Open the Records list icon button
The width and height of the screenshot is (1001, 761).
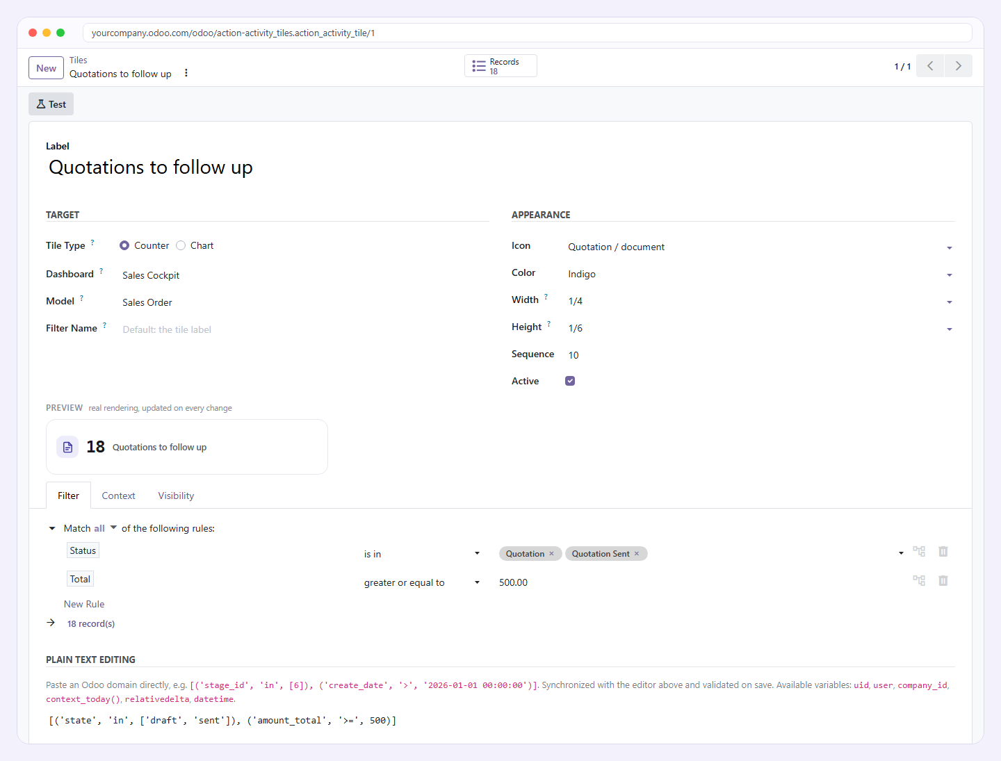(500, 66)
